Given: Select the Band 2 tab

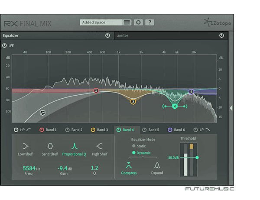Looking at the screenshot, I should pyautogui.click(x=77, y=130).
